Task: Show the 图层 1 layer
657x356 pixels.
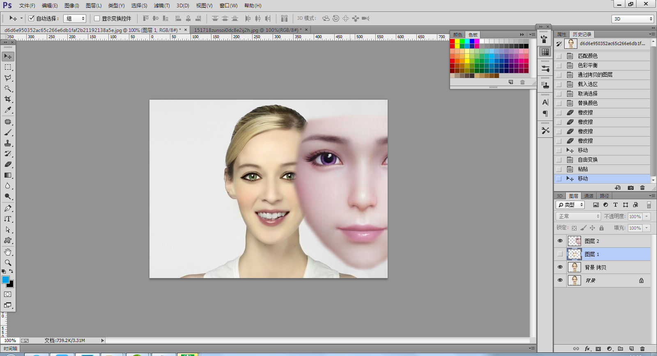Action: tap(560, 254)
